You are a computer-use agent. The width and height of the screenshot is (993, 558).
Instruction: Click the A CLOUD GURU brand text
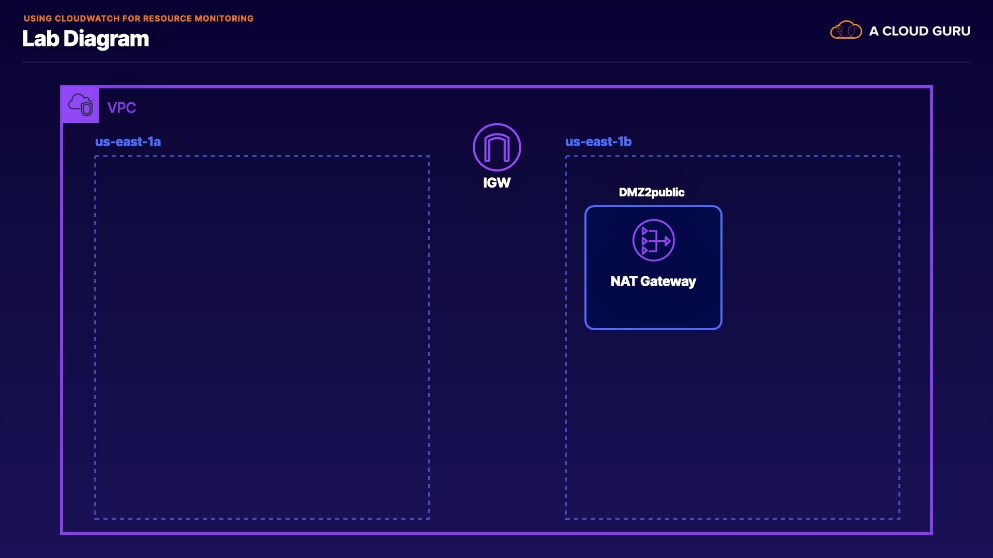click(x=920, y=31)
